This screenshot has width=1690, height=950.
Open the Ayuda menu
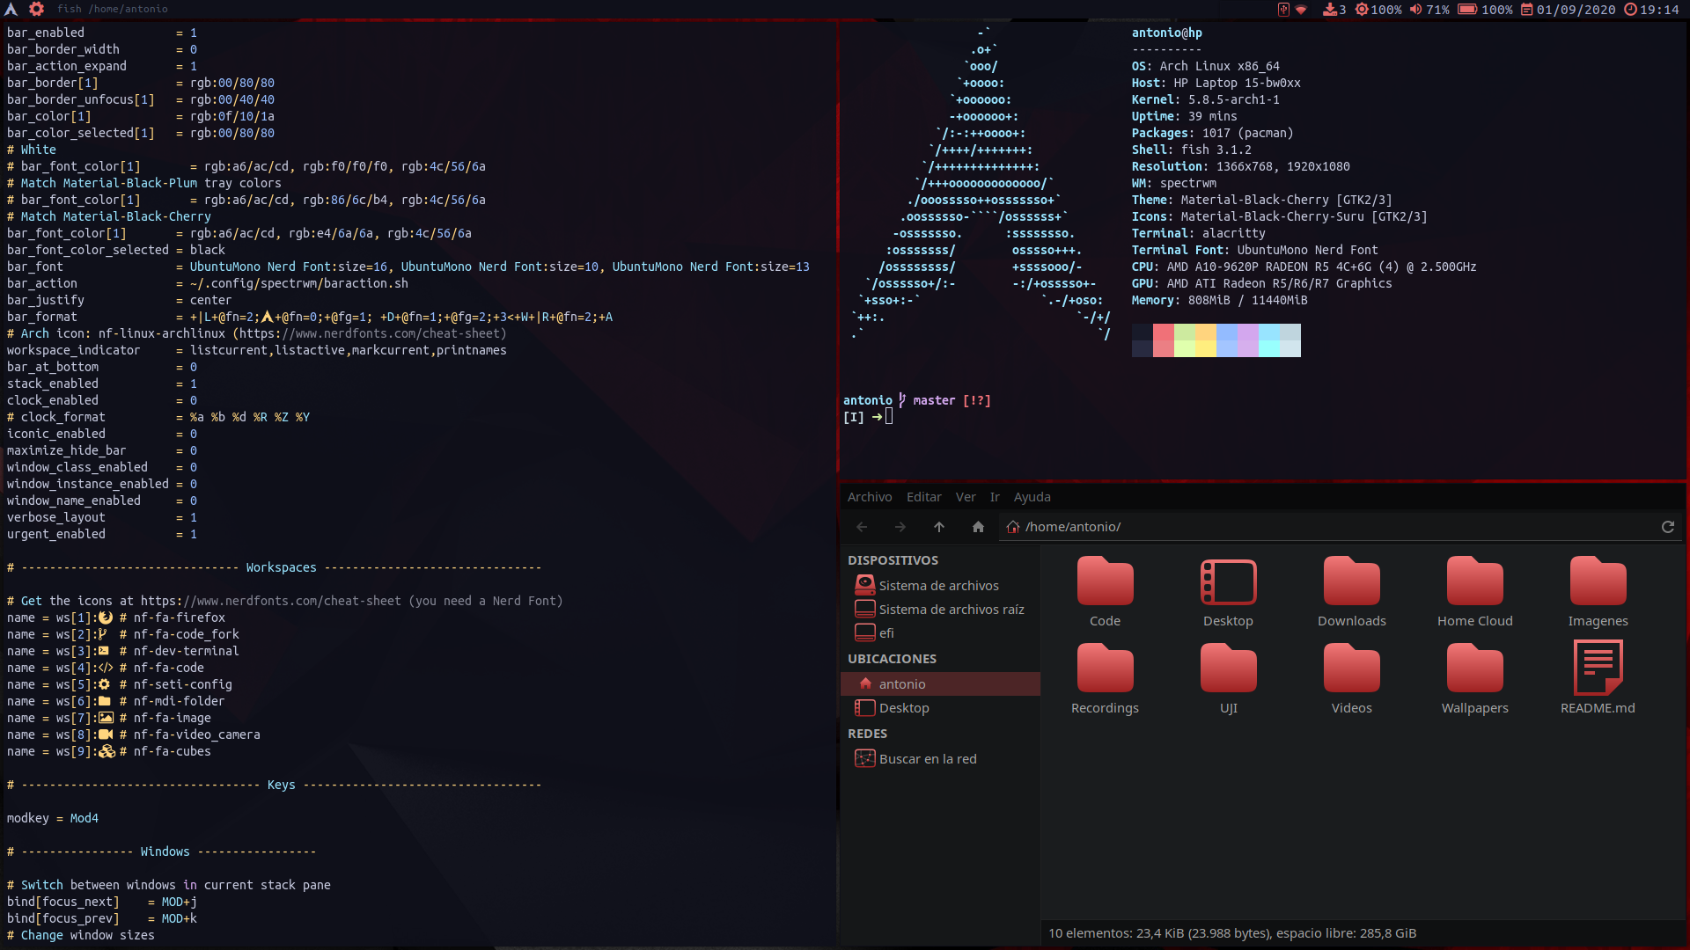click(x=1032, y=497)
